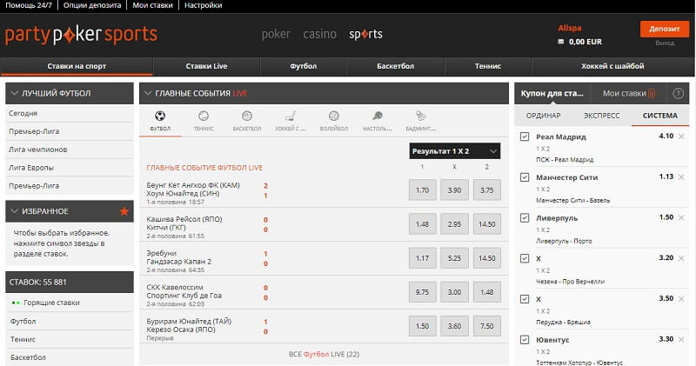Uncheck the Манчестер Сити bet checkbox
This screenshot has width=696, height=366.
point(524,176)
